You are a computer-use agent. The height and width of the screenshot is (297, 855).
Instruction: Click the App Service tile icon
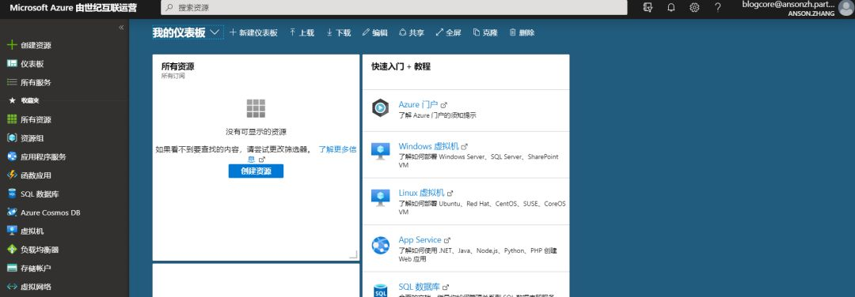tap(380, 246)
